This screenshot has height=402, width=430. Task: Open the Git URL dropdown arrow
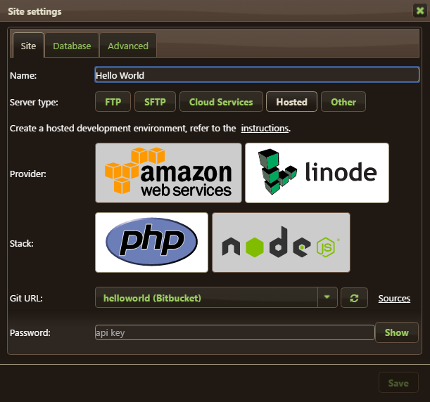[x=327, y=297]
